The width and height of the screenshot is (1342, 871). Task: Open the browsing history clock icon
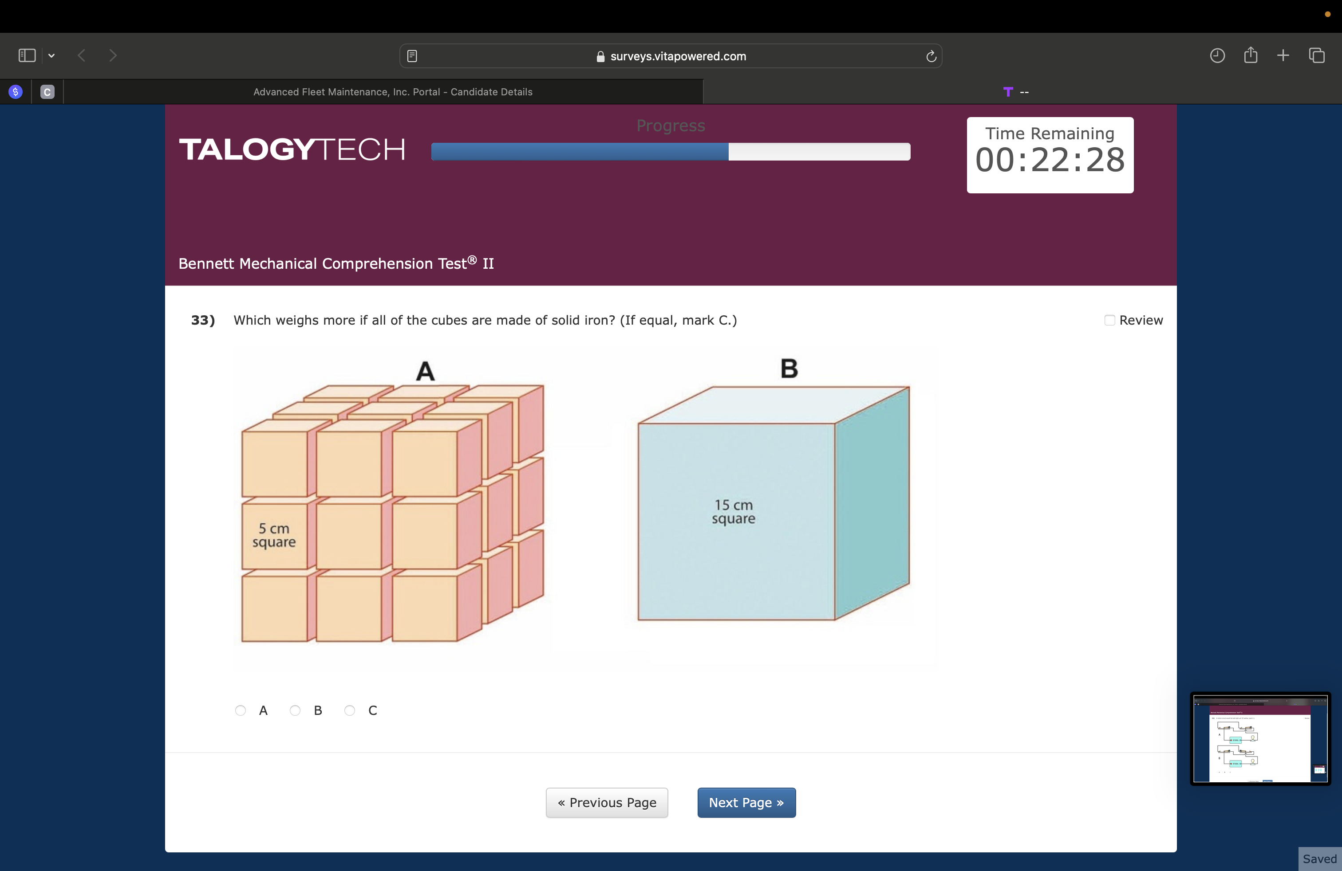click(x=1217, y=55)
